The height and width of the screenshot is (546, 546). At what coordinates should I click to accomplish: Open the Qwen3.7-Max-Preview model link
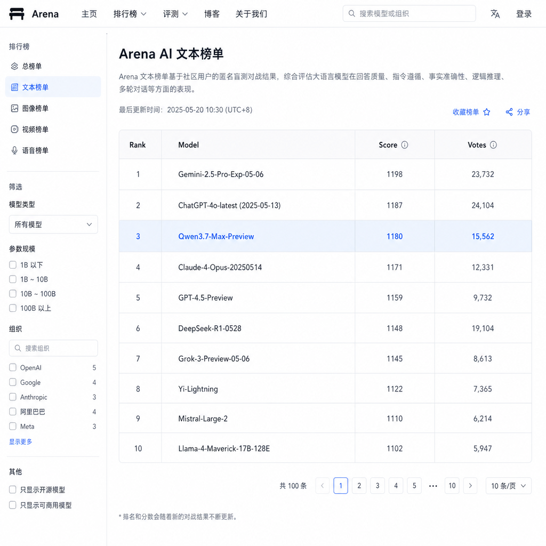tap(216, 236)
